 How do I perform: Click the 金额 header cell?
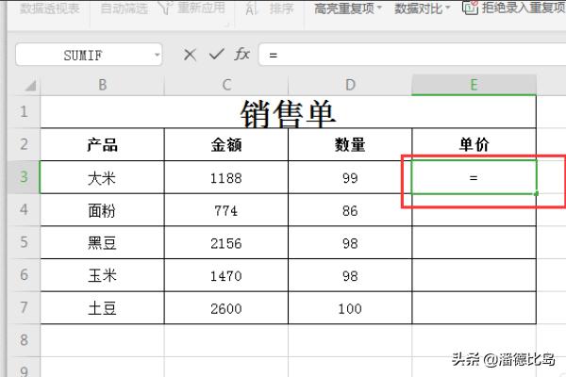(226, 144)
